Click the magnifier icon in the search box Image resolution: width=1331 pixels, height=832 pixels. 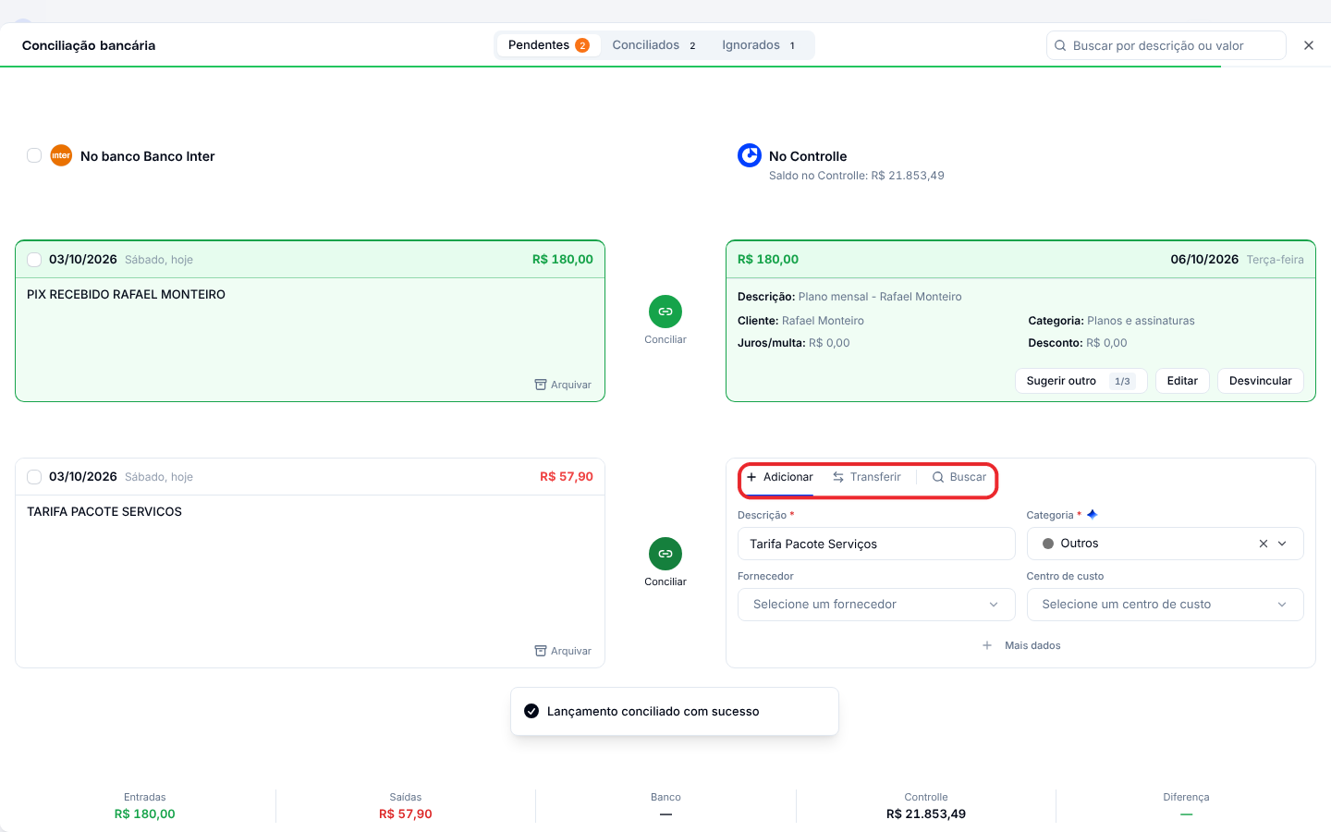1060,45
